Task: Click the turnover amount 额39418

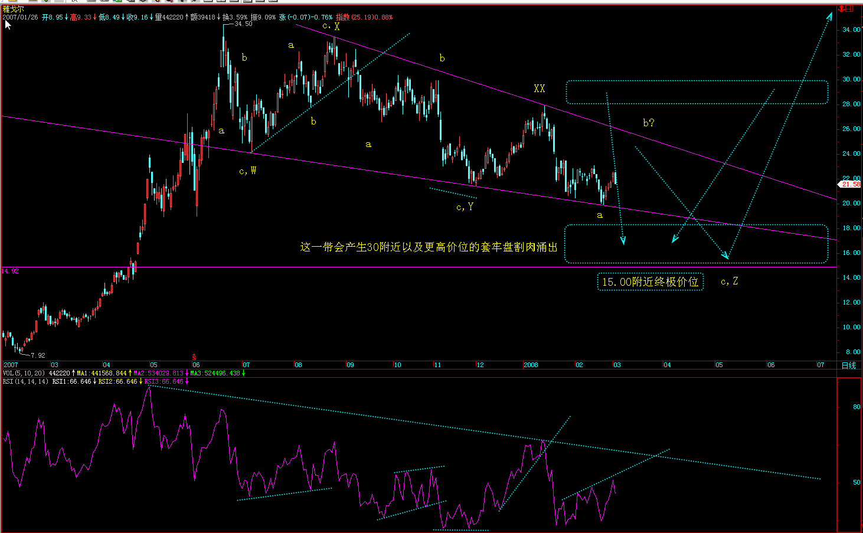Action: coord(202,17)
